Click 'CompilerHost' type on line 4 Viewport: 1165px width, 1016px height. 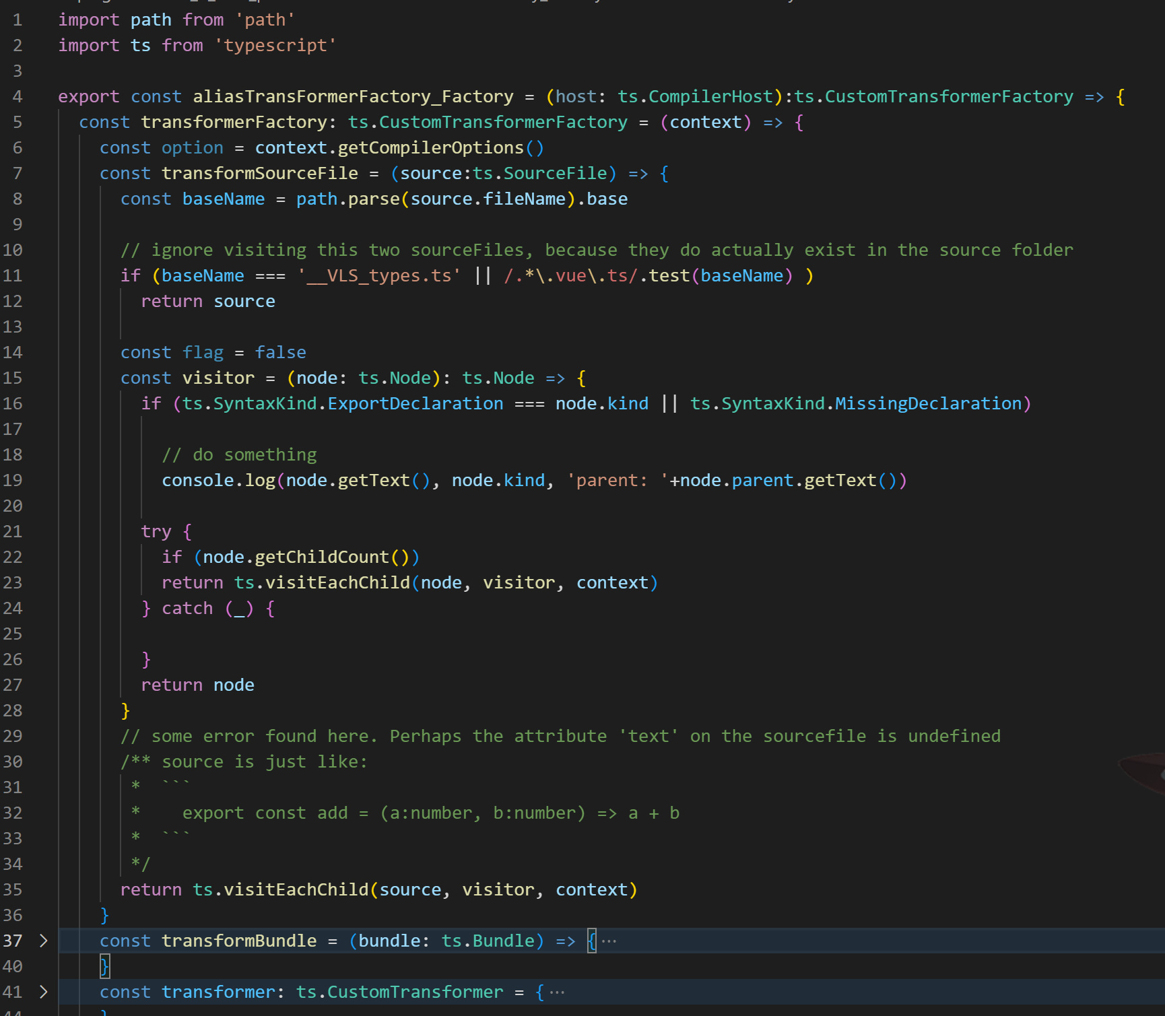[710, 96]
